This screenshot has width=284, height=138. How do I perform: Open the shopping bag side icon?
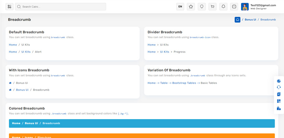coord(279,108)
